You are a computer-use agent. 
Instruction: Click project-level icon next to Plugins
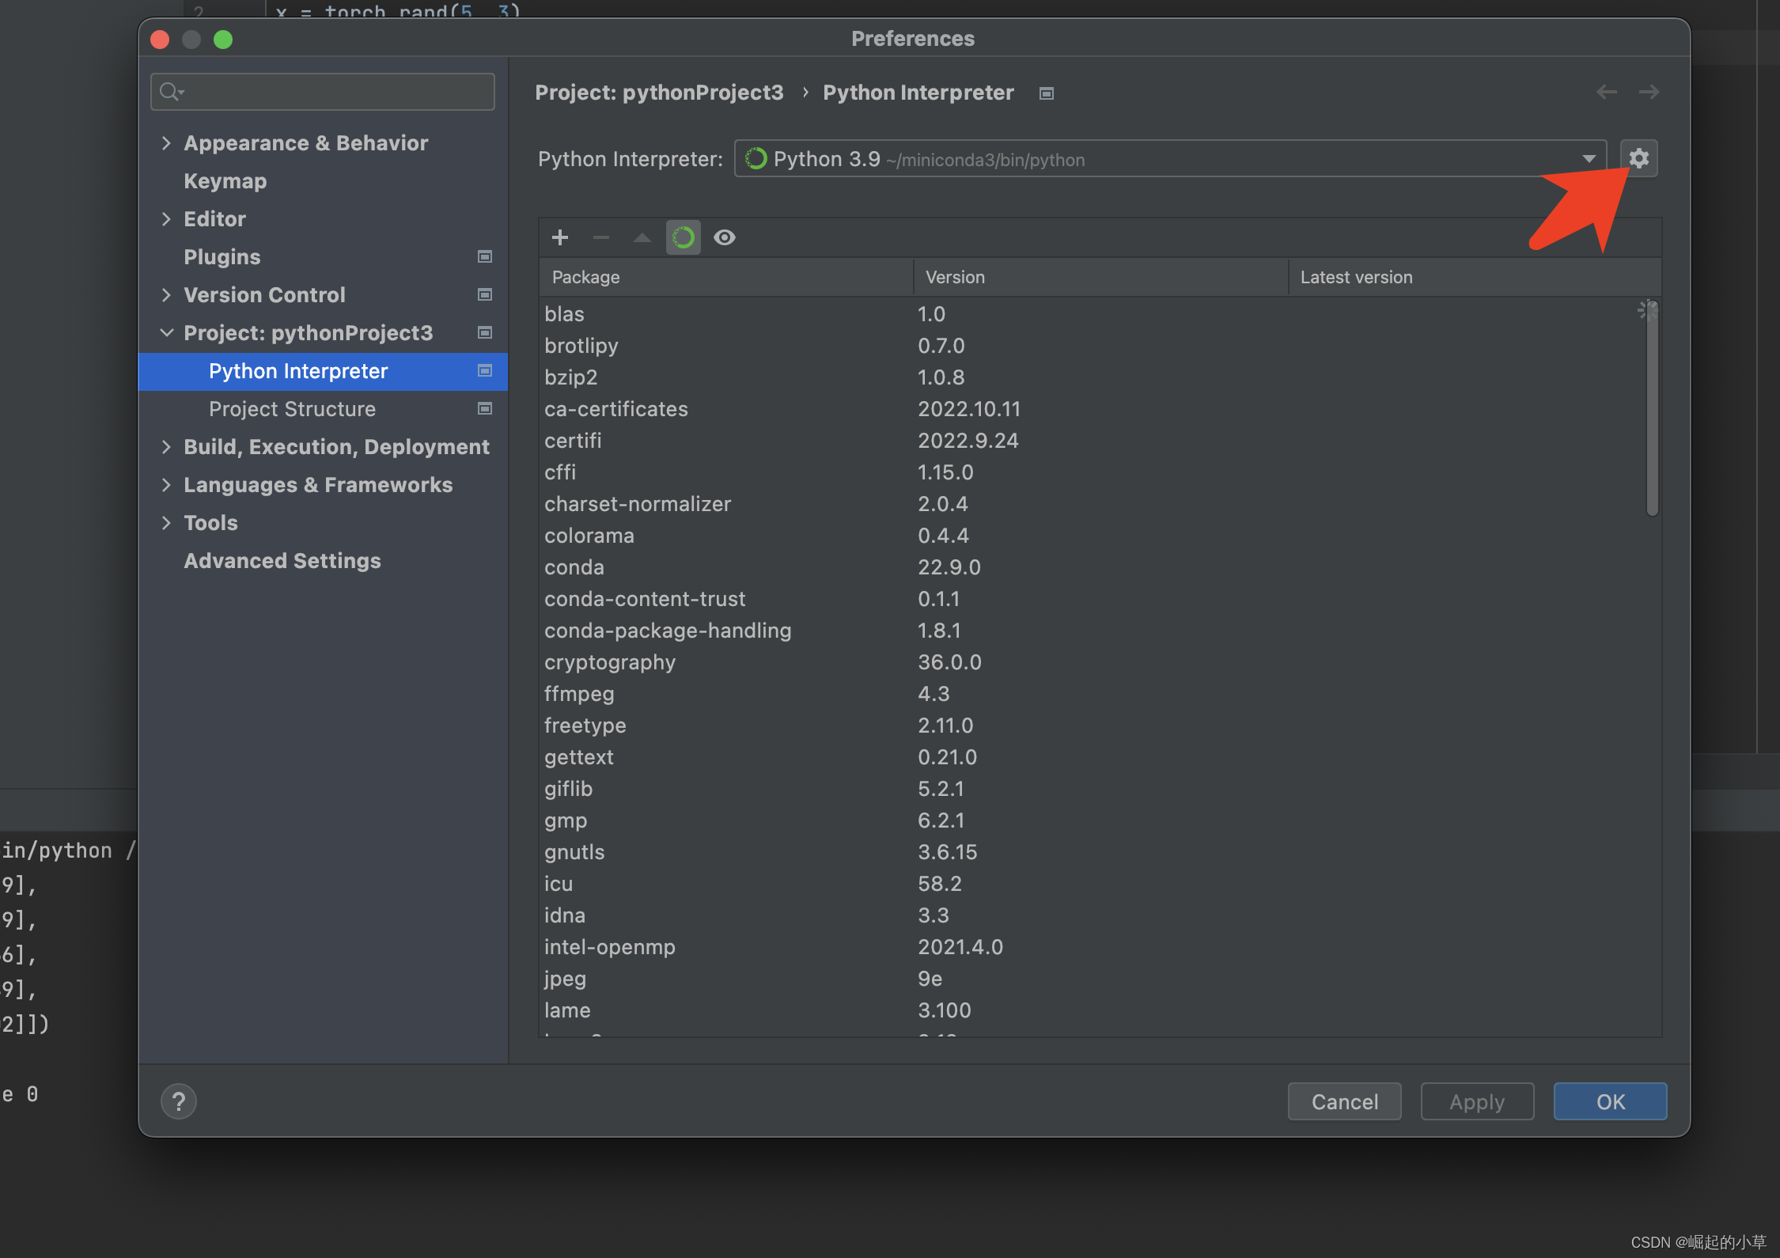pyautogui.click(x=485, y=256)
